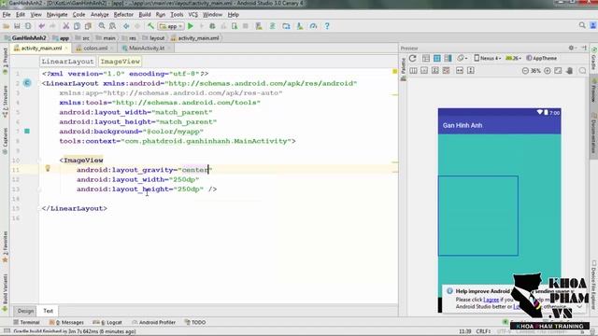Click the I agree link in notification

491,300
